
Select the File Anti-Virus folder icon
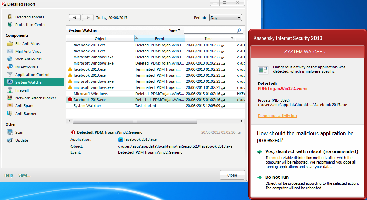point(10,43)
